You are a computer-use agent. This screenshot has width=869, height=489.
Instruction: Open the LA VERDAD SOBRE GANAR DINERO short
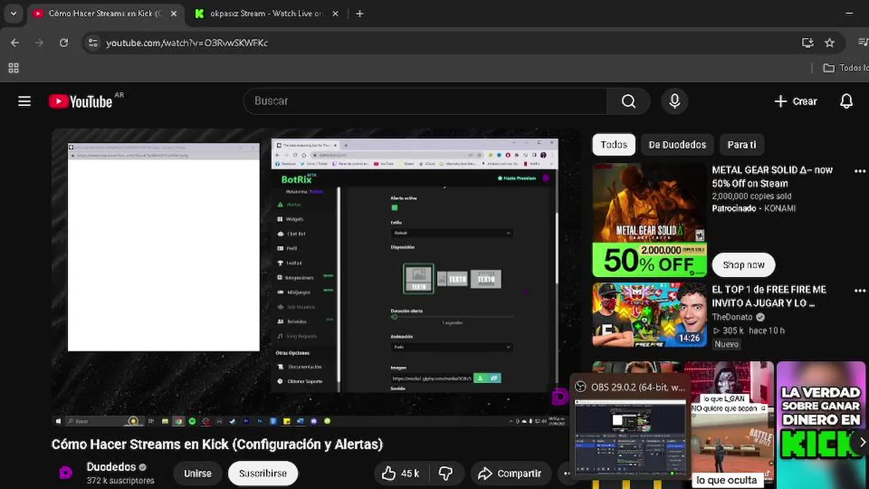point(821,424)
